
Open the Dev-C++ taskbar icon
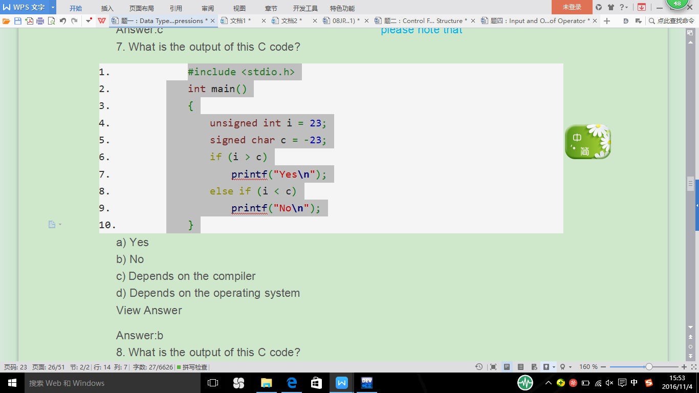(x=366, y=383)
